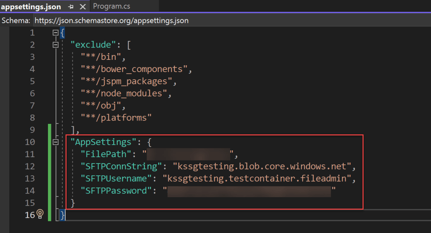Click the green change bar beside line 12
This screenshot has height=233, width=431.
point(50,166)
